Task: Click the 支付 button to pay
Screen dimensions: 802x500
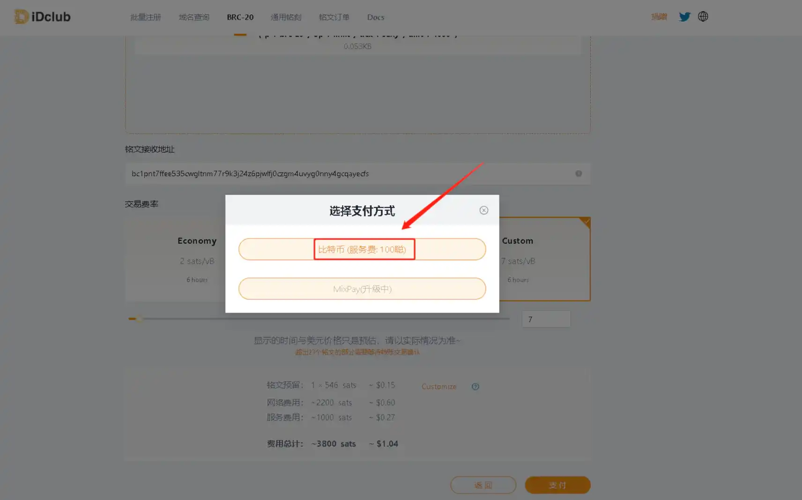Action: tap(557, 485)
